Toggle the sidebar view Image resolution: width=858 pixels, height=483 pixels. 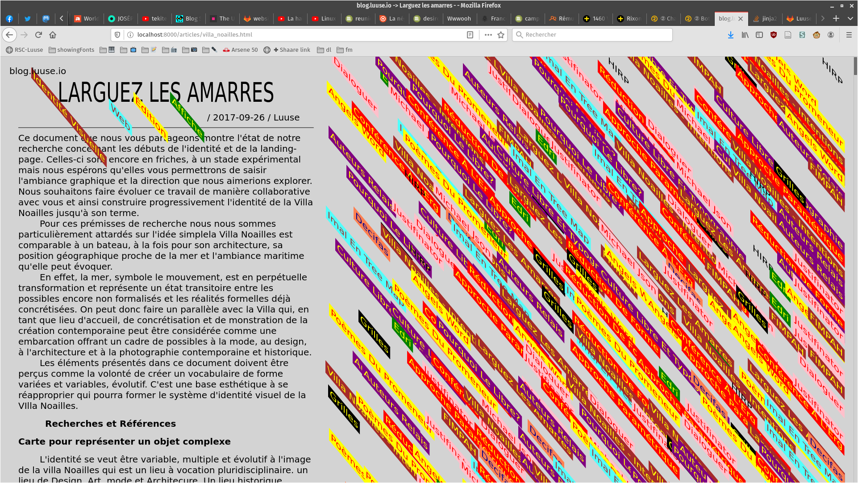tap(759, 35)
